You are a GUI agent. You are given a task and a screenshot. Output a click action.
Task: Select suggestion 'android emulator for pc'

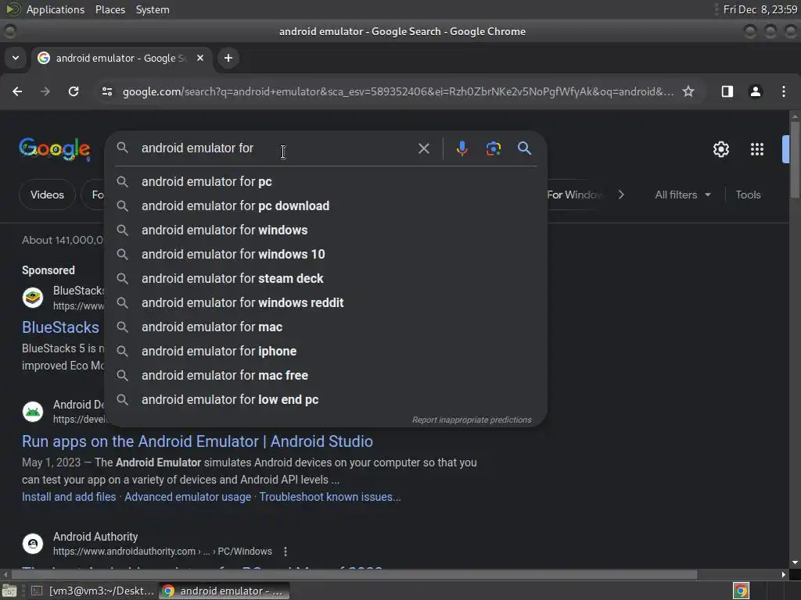point(325,181)
